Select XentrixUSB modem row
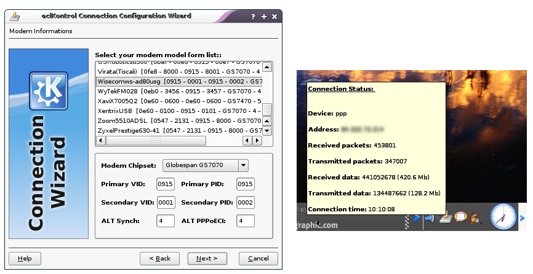533x274 pixels. (x=179, y=111)
